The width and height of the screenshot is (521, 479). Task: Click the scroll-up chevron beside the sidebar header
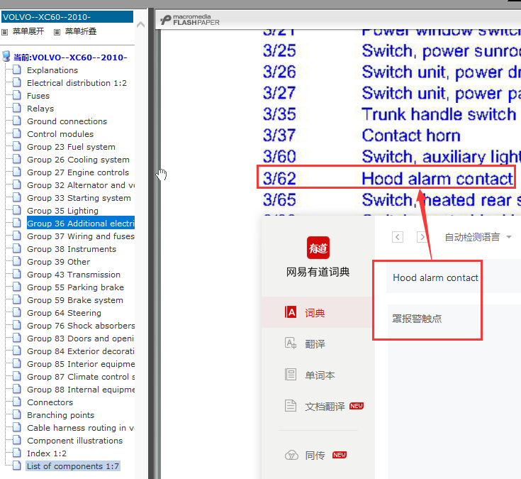pos(140,25)
